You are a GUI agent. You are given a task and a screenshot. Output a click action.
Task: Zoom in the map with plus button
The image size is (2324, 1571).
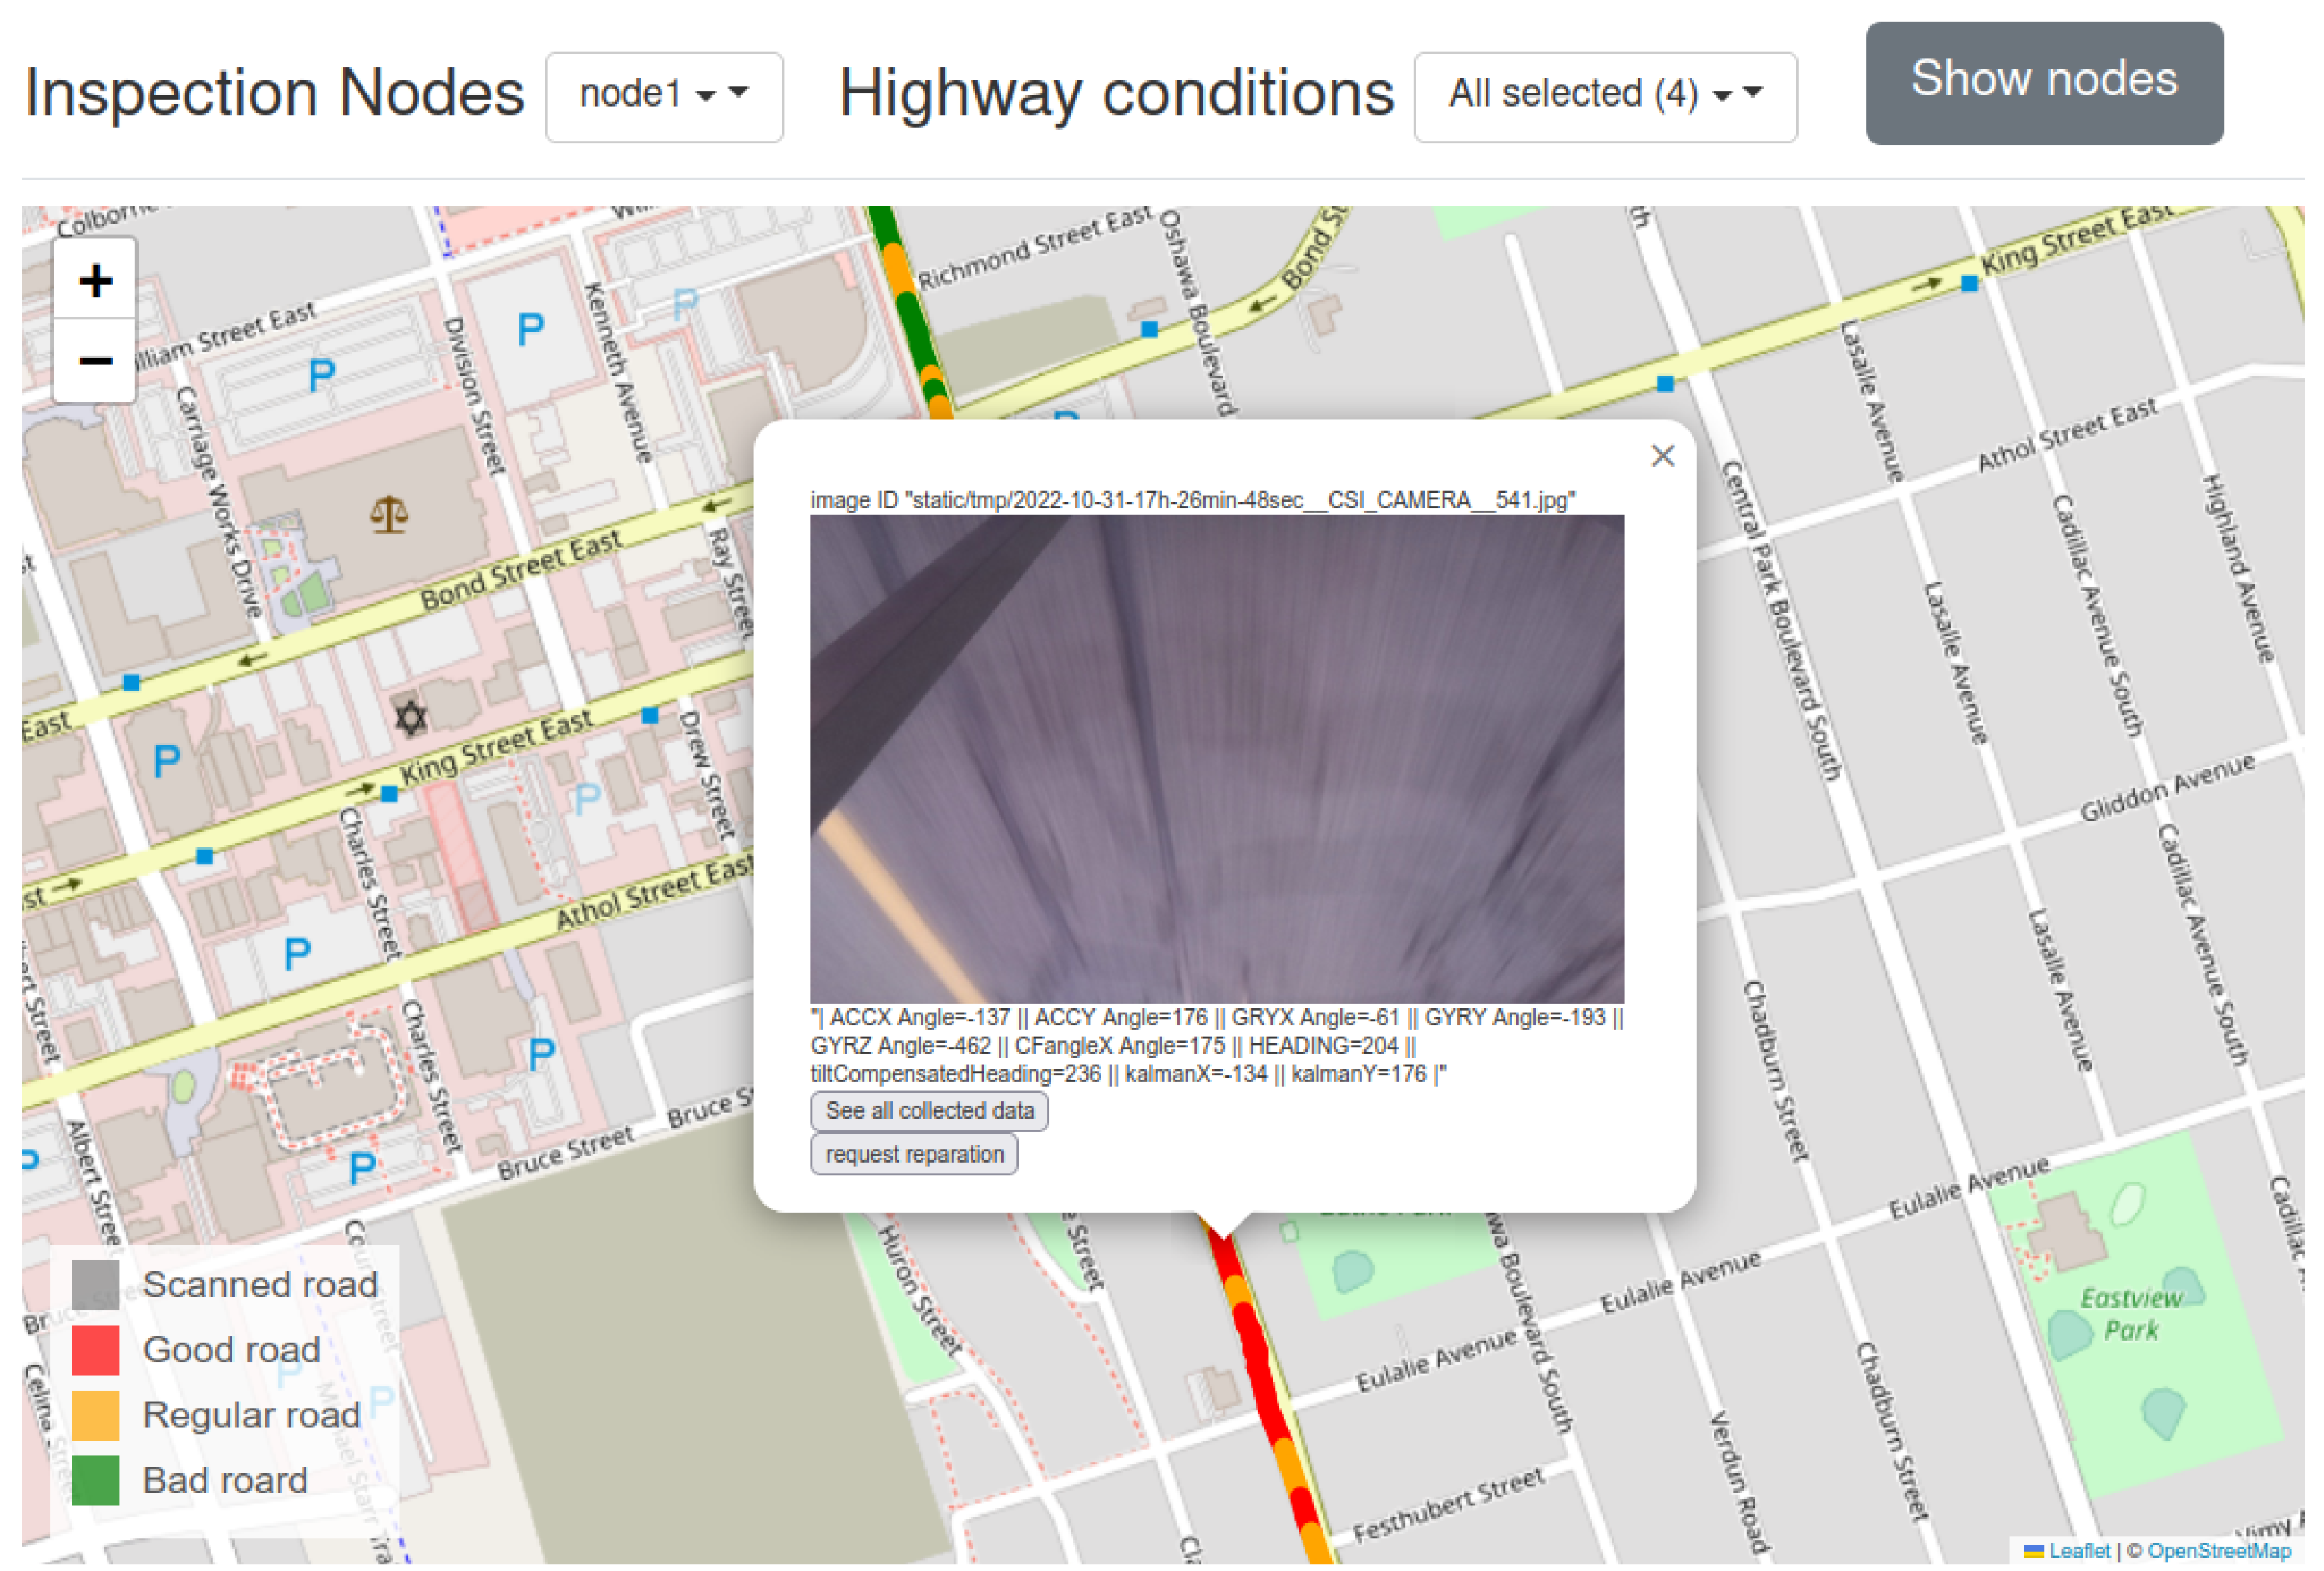point(95,281)
